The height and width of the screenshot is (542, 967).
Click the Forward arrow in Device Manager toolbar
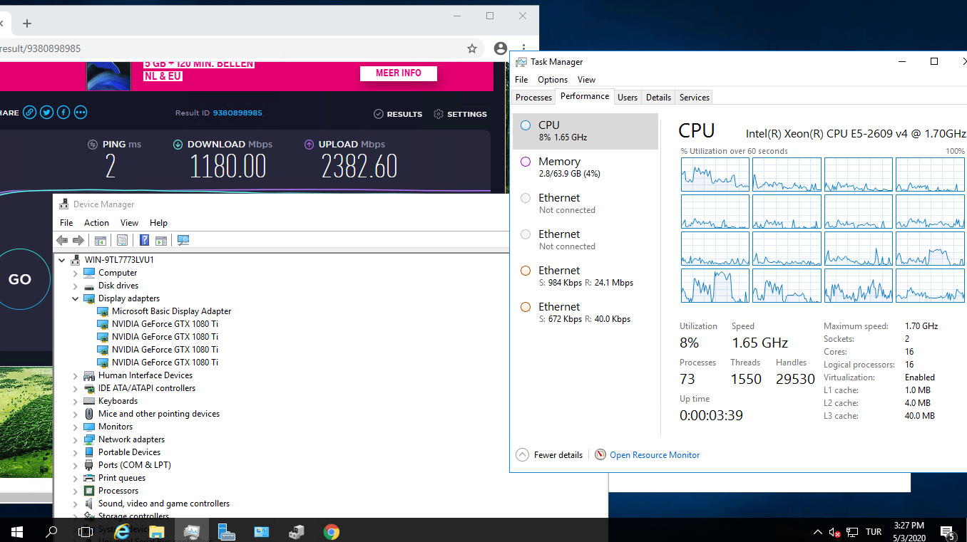(x=78, y=241)
